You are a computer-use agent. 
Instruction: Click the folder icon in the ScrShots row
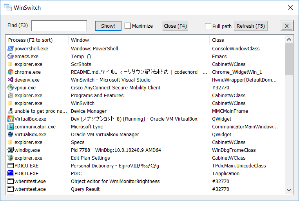tap(11, 64)
